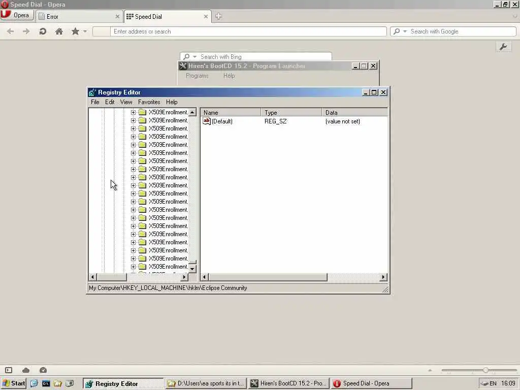Click the Data column header

354,112
